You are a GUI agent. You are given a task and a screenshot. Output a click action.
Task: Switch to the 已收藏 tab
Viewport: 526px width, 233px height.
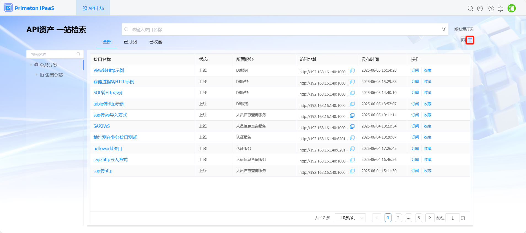(x=155, y=42)
